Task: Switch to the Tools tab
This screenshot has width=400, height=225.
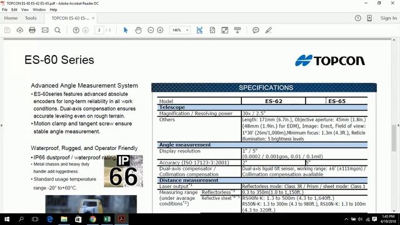Action: coord(31,18)
